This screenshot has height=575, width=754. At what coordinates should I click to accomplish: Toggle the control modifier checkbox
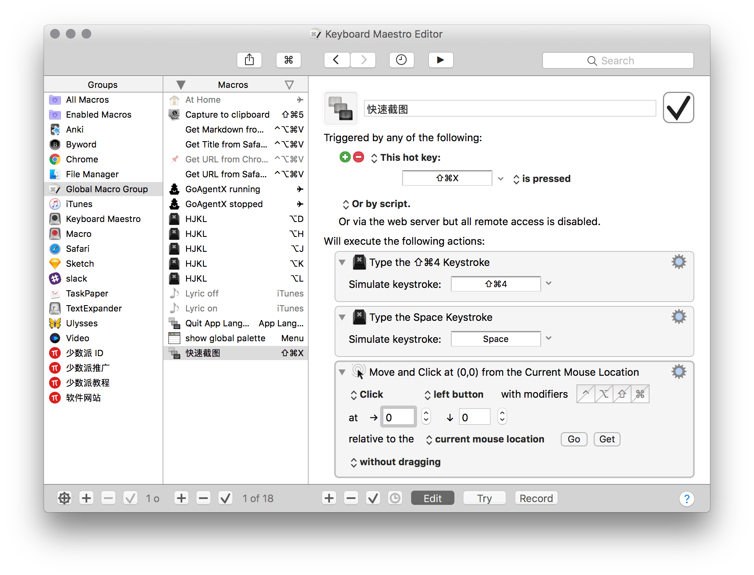[x=586, y=394]
